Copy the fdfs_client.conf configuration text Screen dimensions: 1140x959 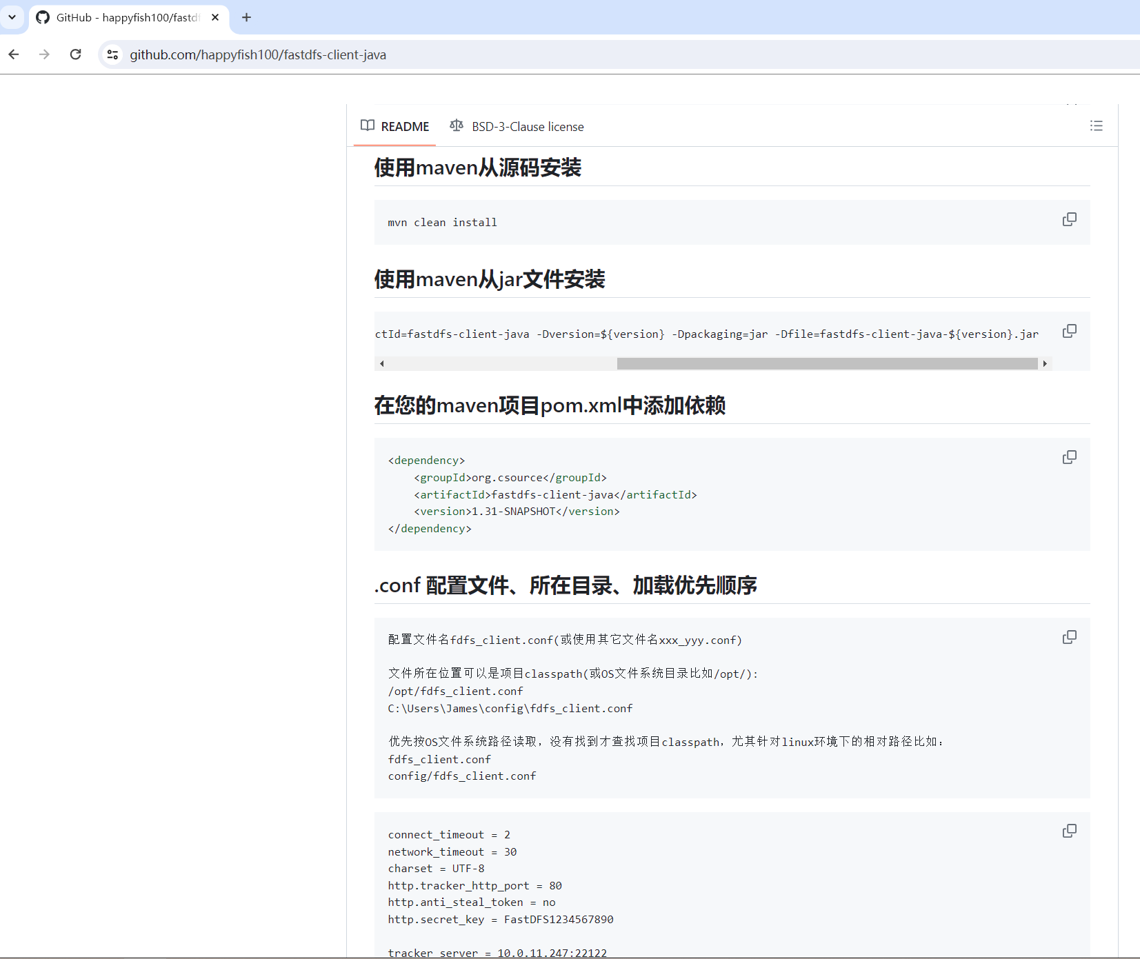click(1070, 637)
